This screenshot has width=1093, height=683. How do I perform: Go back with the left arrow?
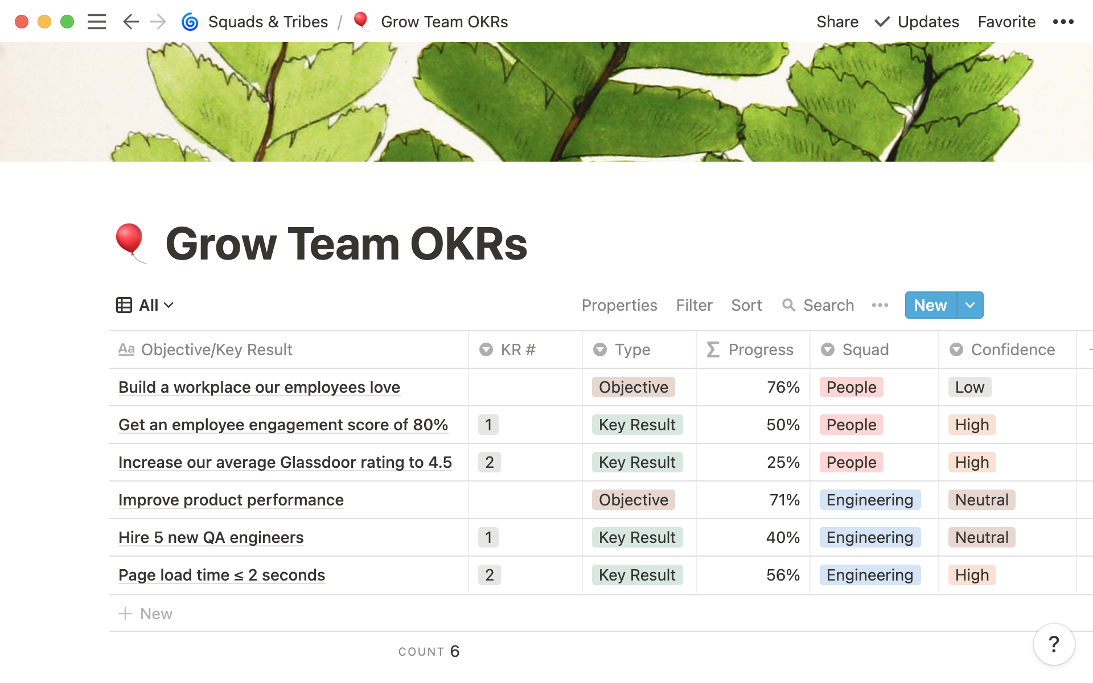click(131, 22)
